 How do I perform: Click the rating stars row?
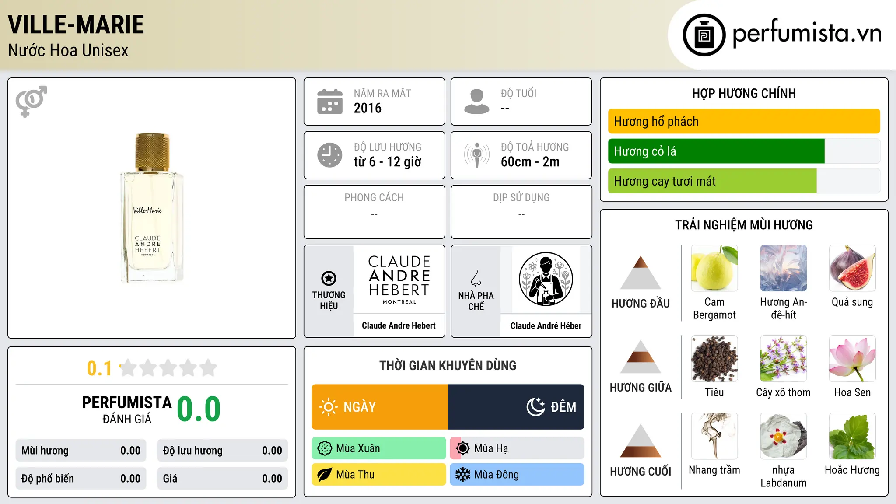coord(168,368)
